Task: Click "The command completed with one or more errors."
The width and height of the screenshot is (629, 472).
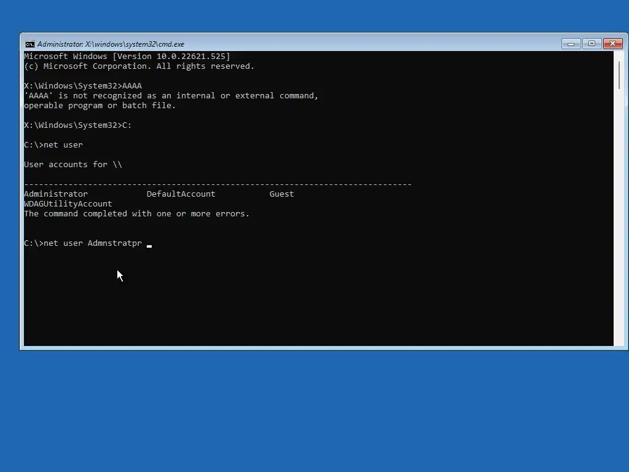Action: pos(137,213)
